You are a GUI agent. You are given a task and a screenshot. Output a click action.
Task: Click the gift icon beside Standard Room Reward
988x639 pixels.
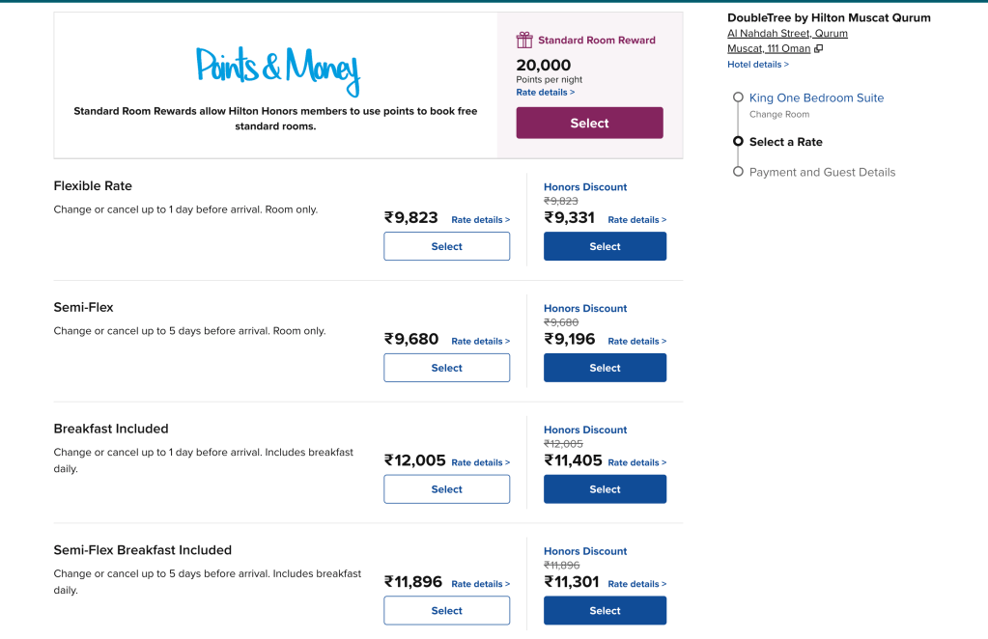point(524,40)
